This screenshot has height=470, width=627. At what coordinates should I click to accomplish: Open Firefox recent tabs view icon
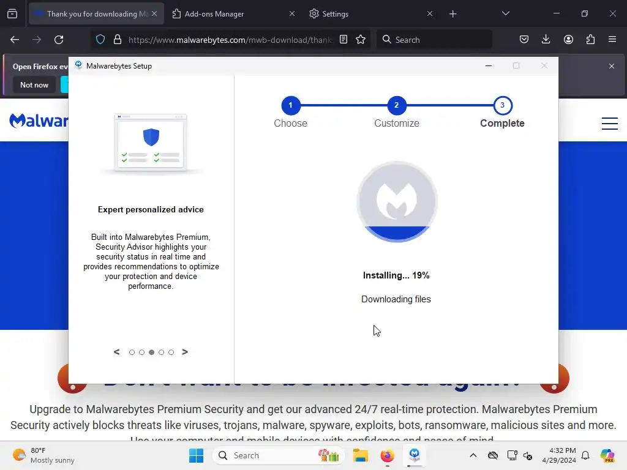(12, 13)
